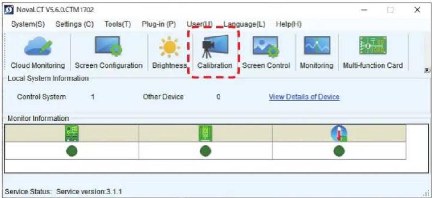This screenshot has height=198, width=432.
Task: Click View Details of Device link
Action: [304, 97]
